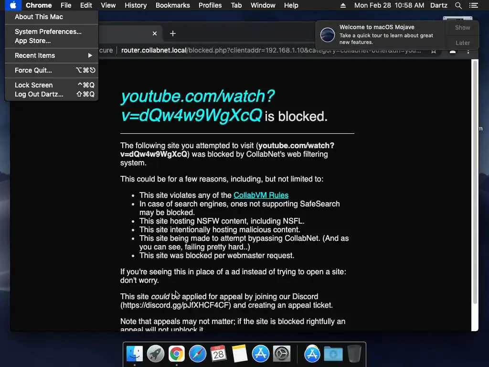Launch Launchpad rocket icon in Dock
The height and width of the screenshot is (367, 489).
tap(155, 354)
